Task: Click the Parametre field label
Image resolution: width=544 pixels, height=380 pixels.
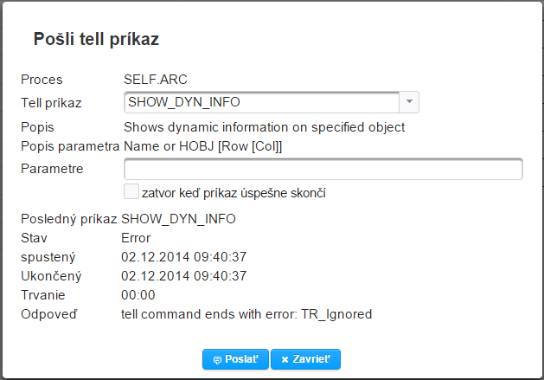Action: pyautogui.click(x=52, y=169)
